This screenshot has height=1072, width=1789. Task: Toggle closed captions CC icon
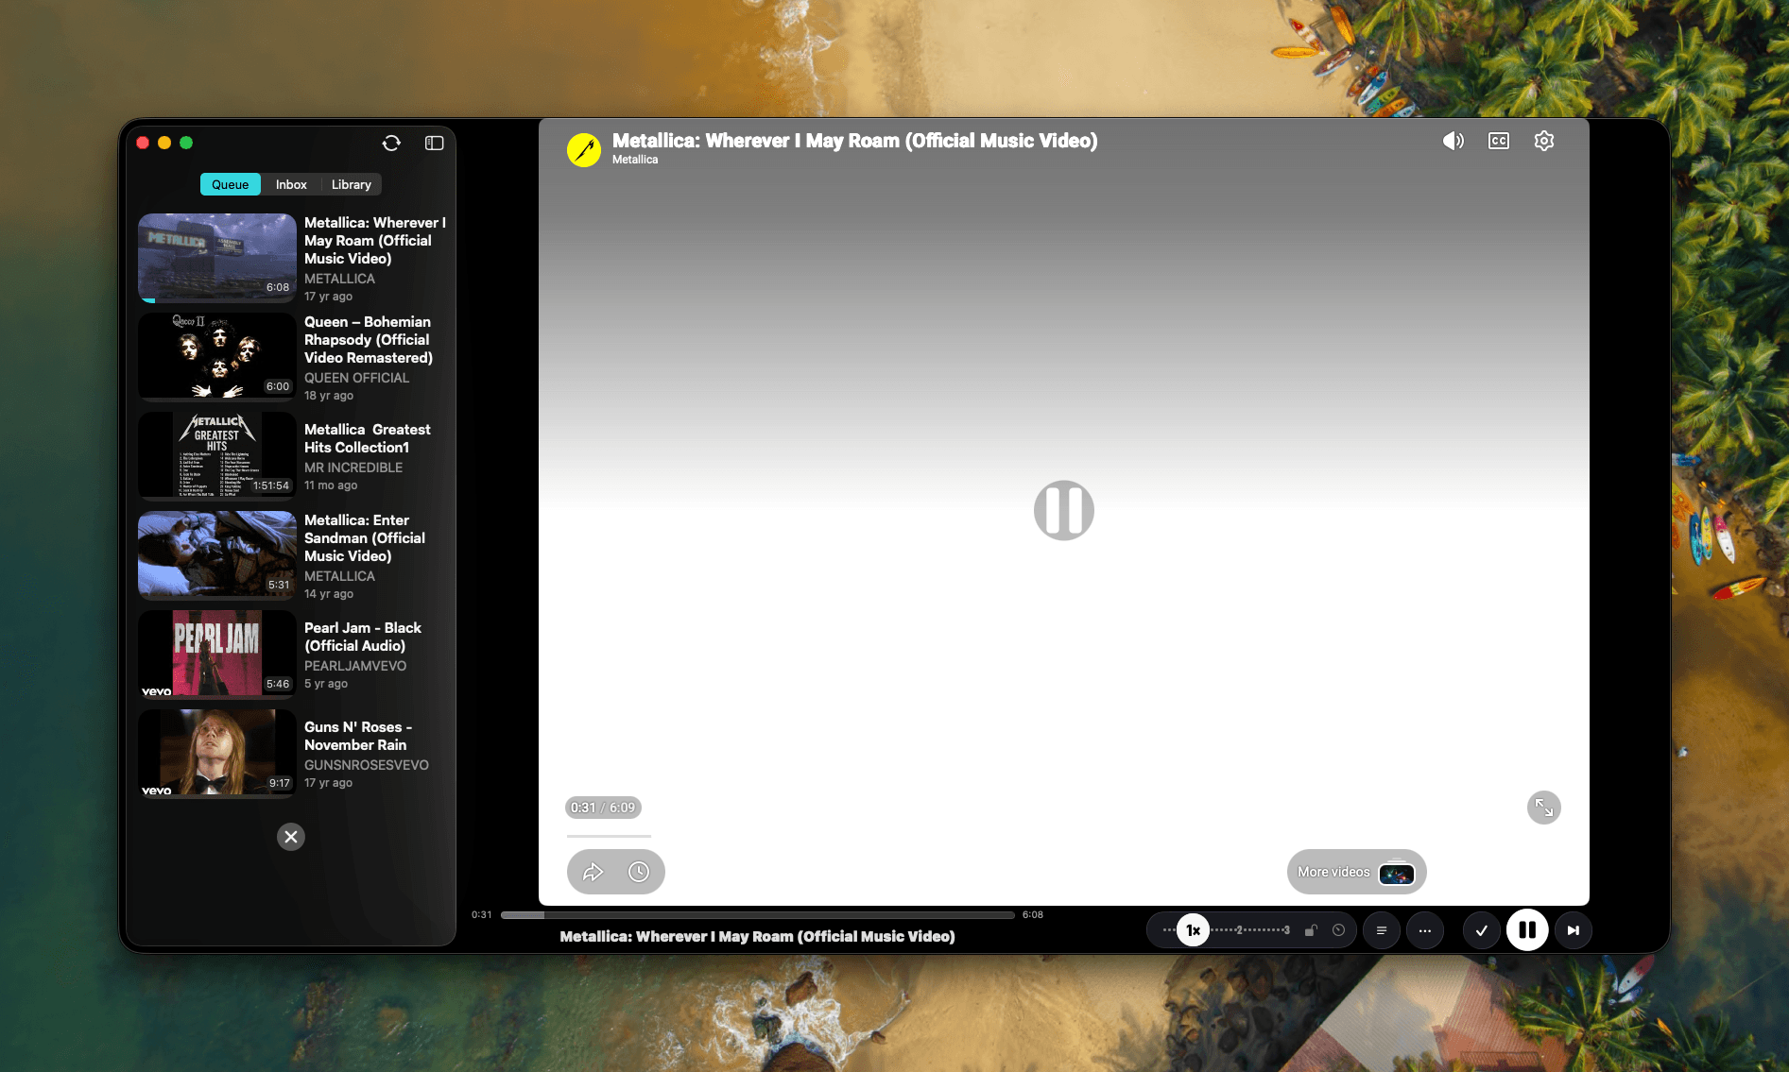point(1499,141)
